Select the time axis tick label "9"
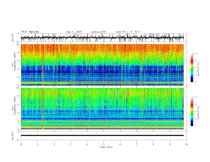The height and width of the screenshot is (162, 210). 170,144
